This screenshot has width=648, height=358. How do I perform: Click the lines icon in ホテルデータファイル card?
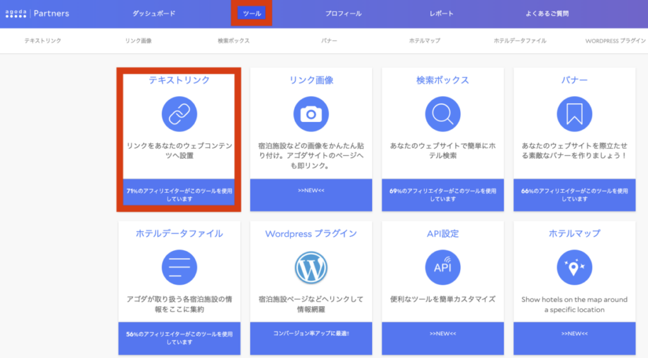point(179,267)
